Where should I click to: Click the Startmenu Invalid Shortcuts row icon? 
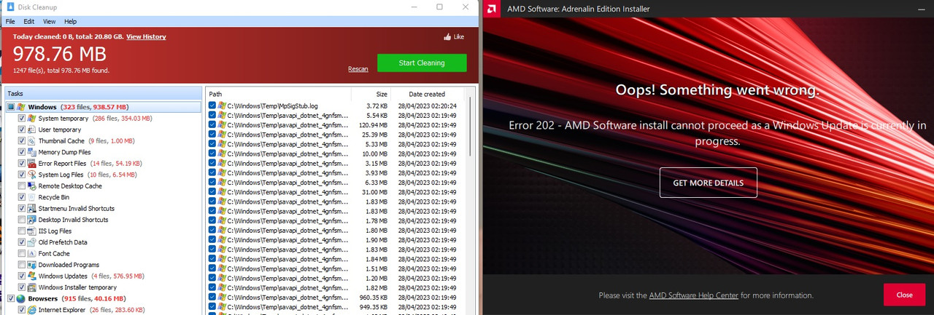(32, 208)
